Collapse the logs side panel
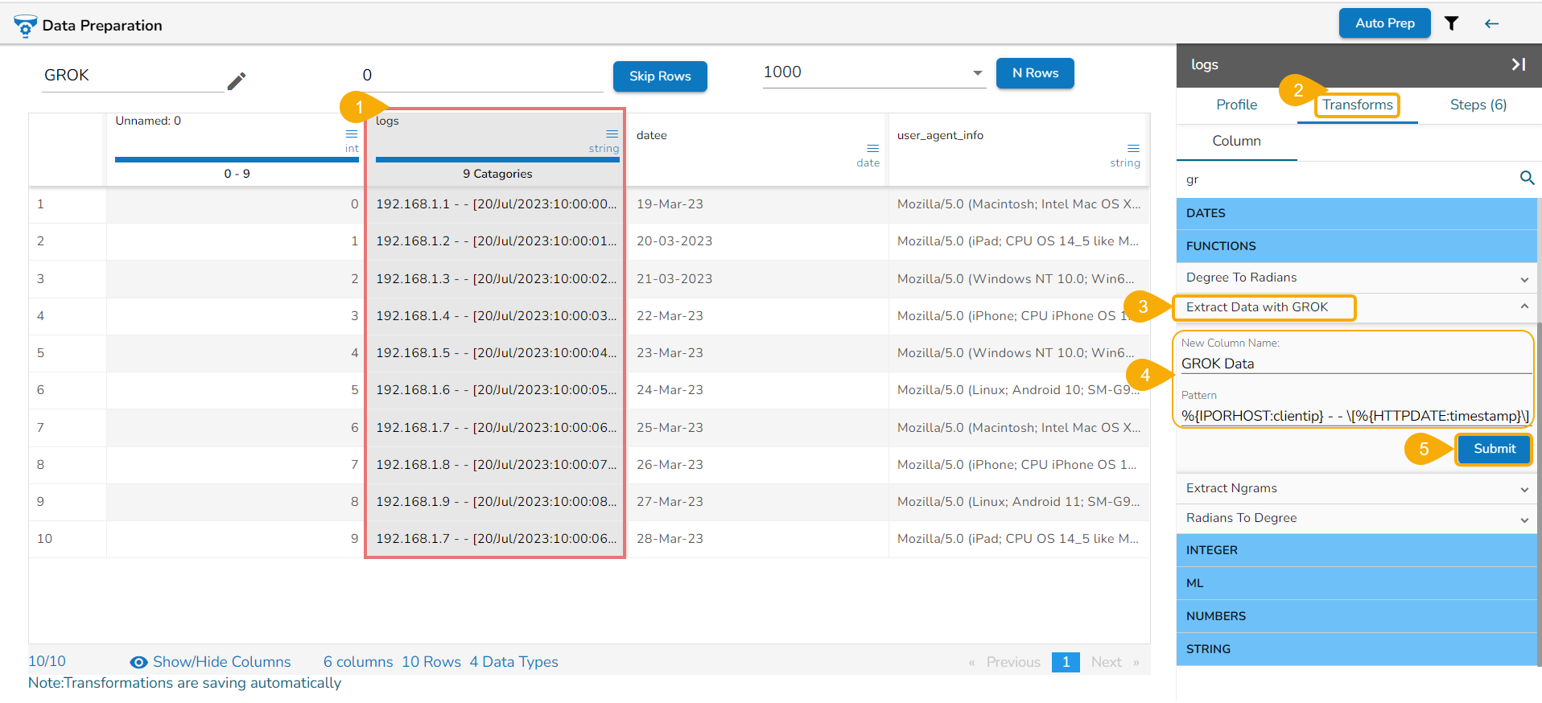This screenshot has height=703, width=1542. click(1518, 64)
